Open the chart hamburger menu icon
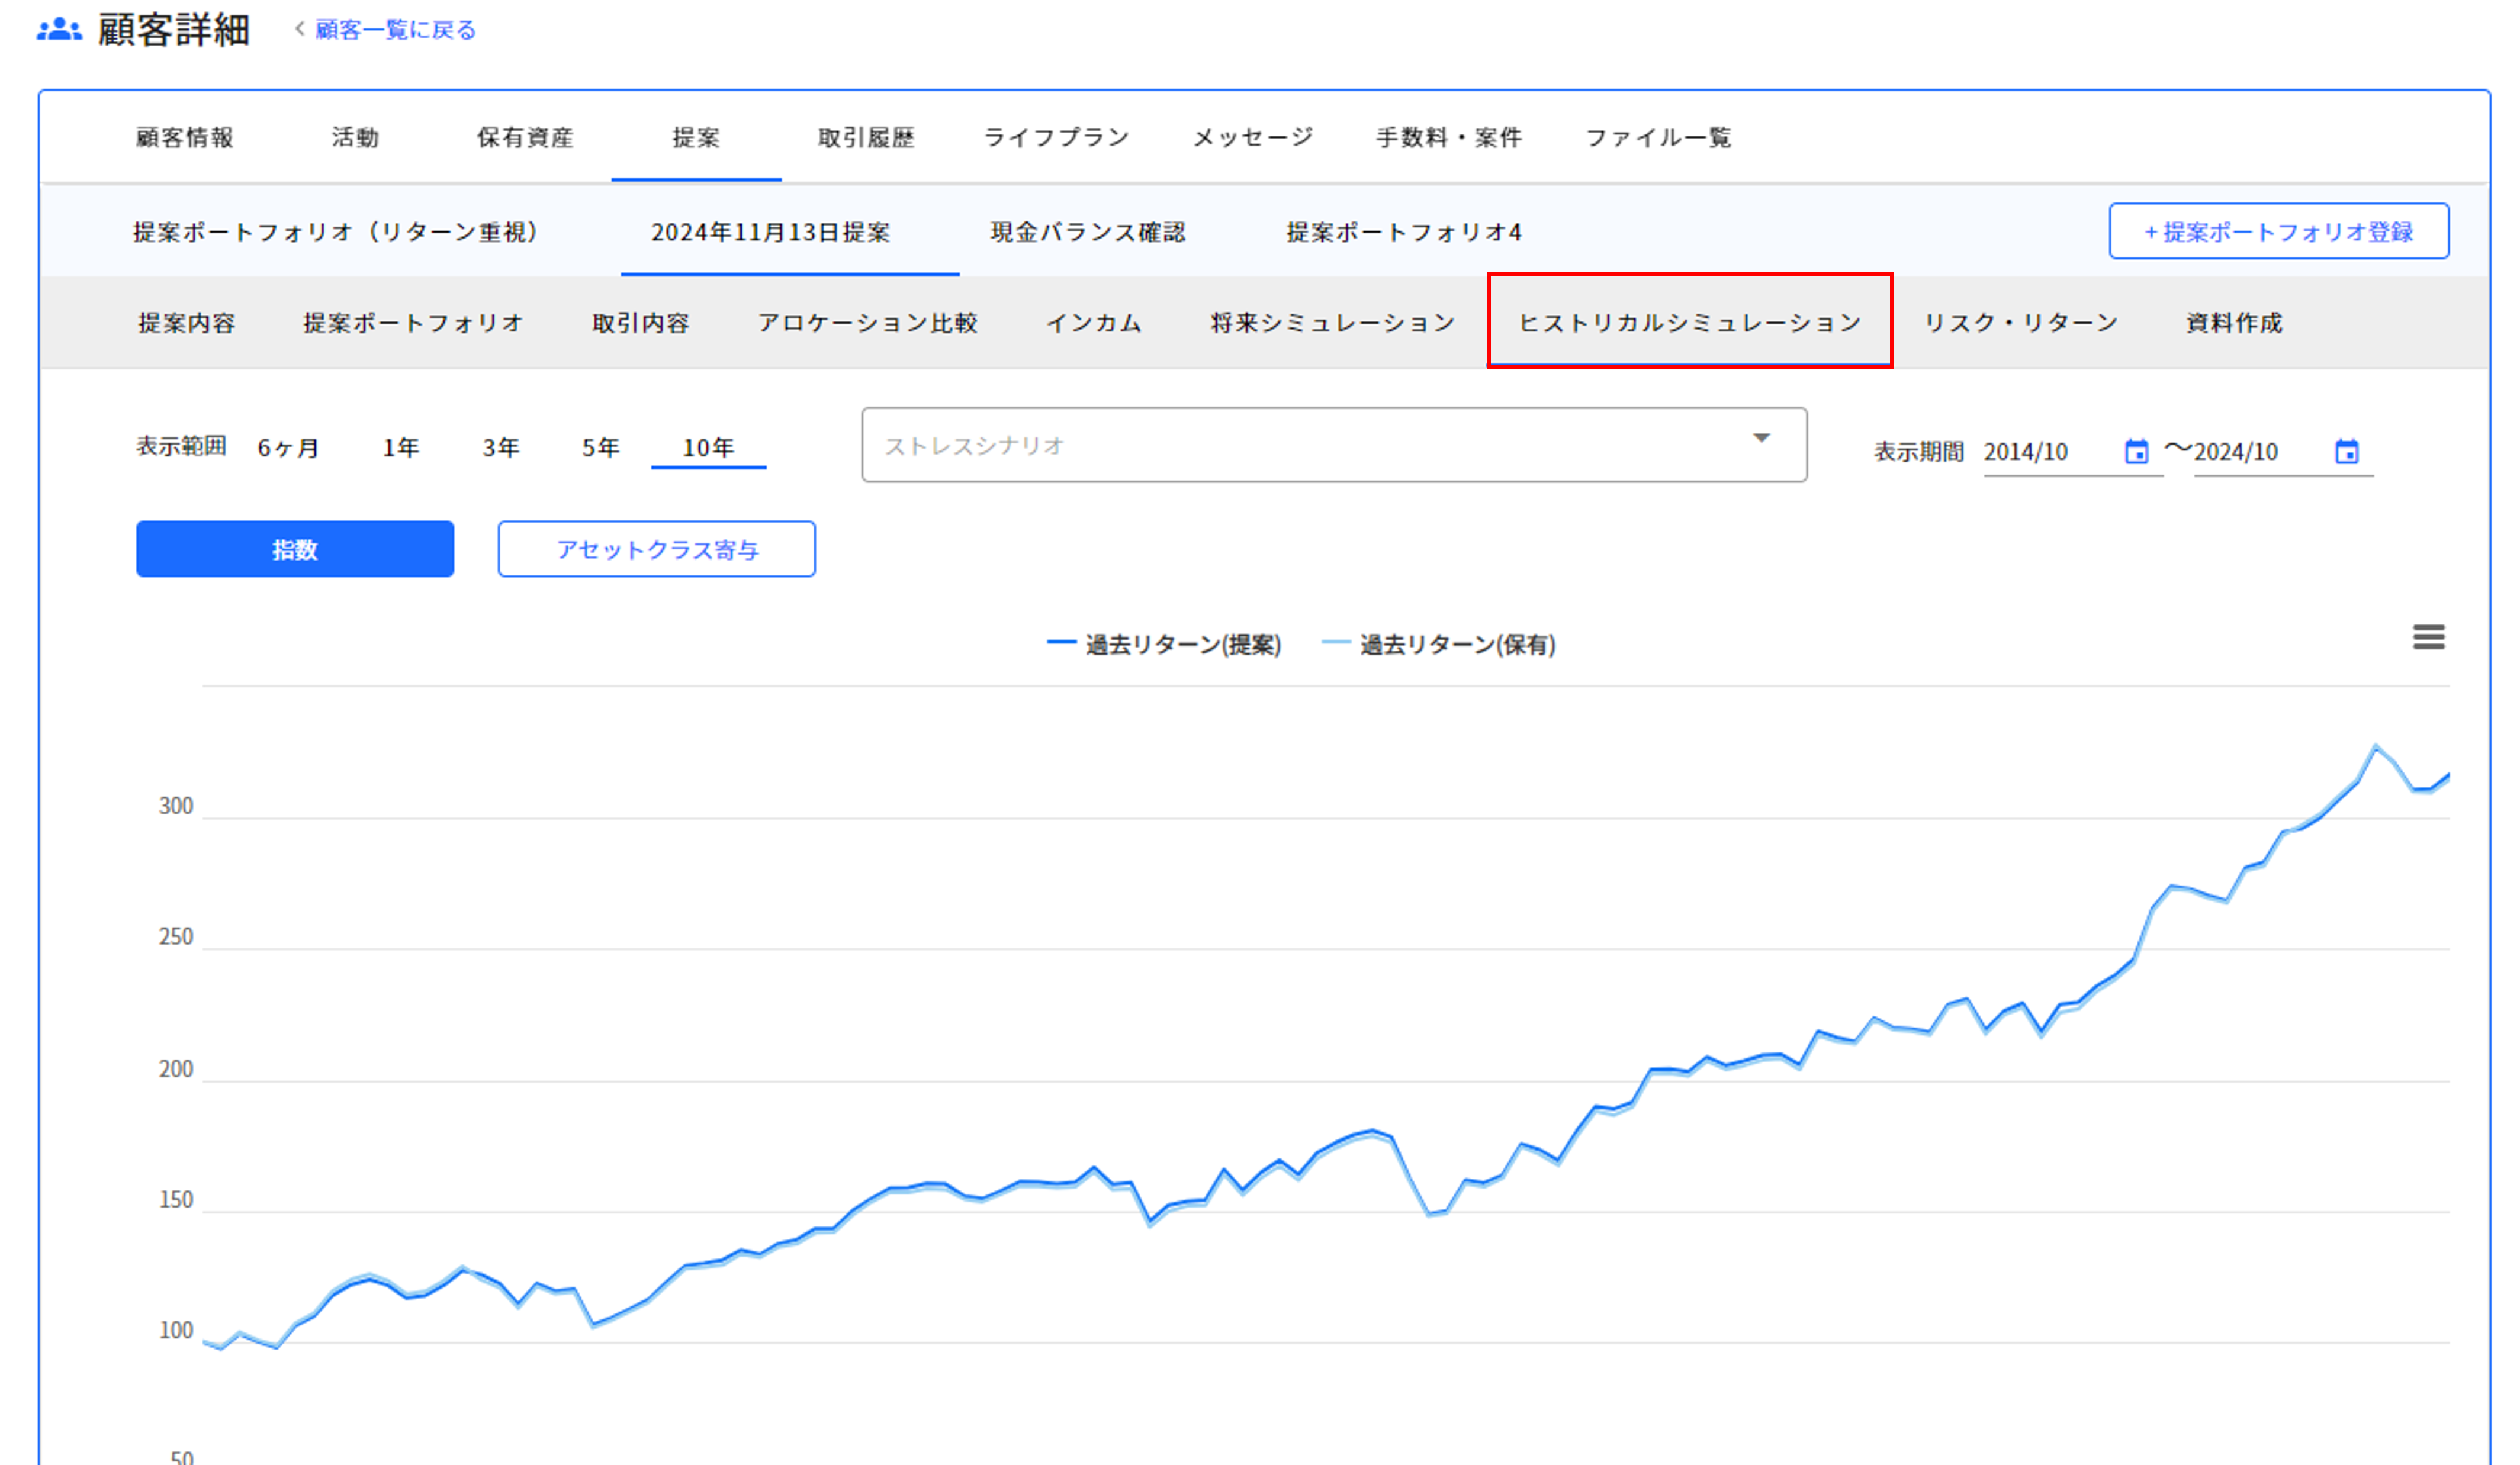Viewport: 2520px width, 1465px height. click(2428, 637)
